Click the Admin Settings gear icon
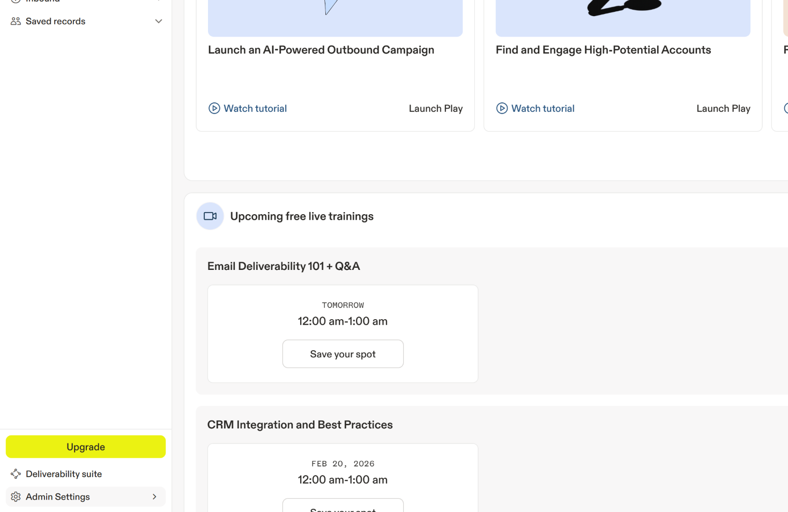The image size is (788, 512). [x=16, y=497]
